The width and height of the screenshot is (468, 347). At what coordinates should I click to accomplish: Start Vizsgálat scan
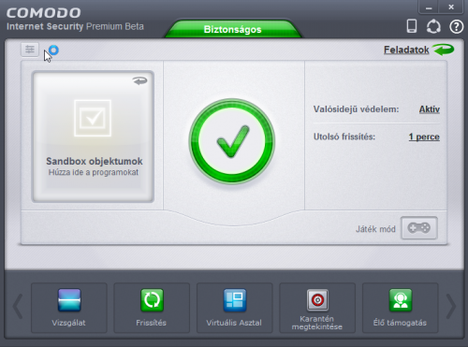click(x=69, y=308)
